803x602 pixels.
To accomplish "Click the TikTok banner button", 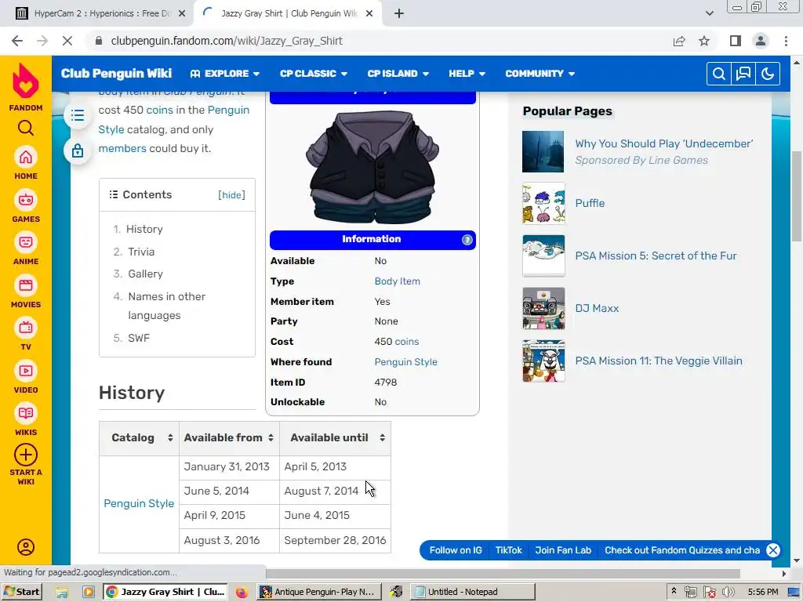I will (508, 550).
